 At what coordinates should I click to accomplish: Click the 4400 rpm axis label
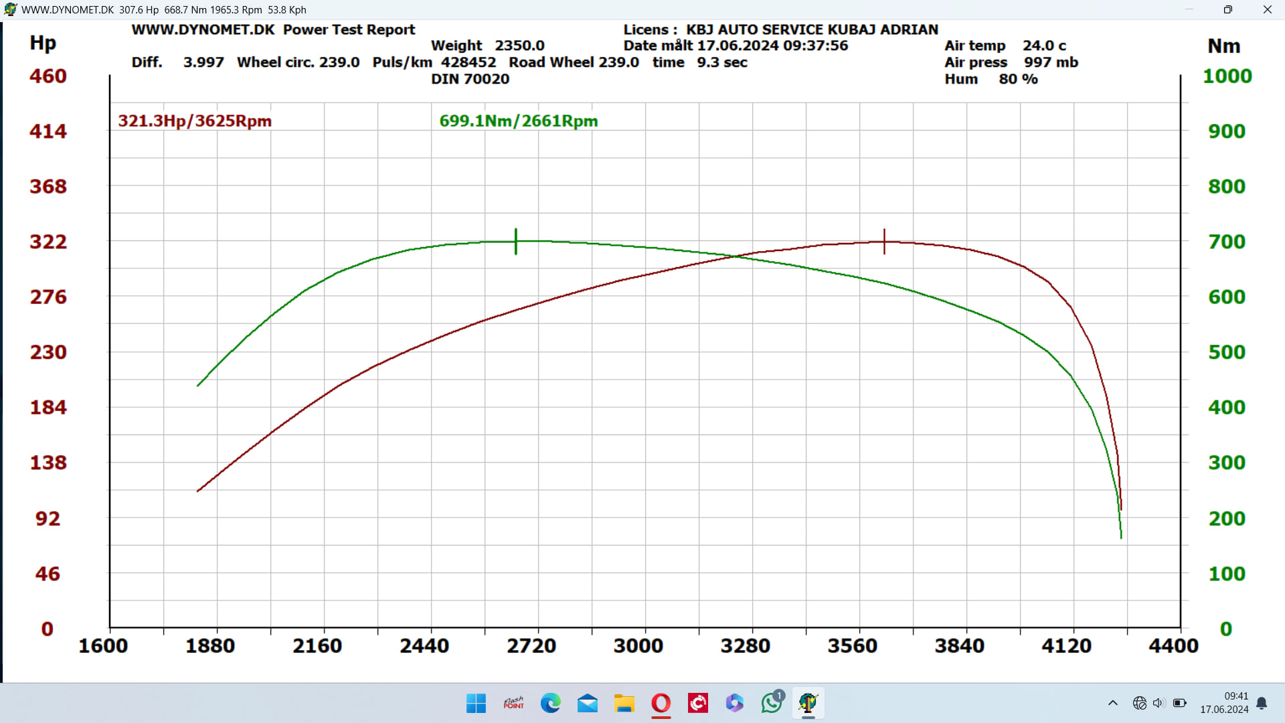point(1174,646)
